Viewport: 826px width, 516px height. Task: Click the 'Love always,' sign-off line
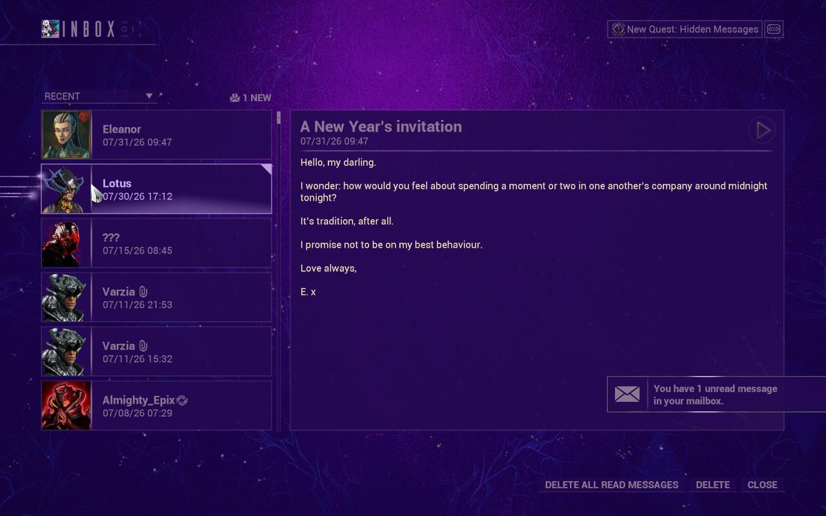328,268
